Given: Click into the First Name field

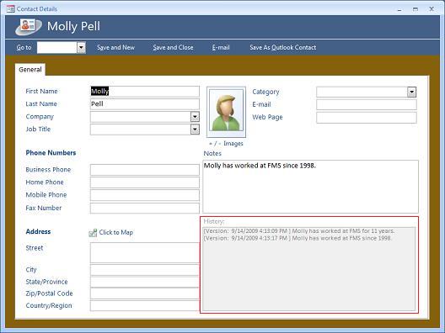Looking at the screenshot, I should pos(145,92).
